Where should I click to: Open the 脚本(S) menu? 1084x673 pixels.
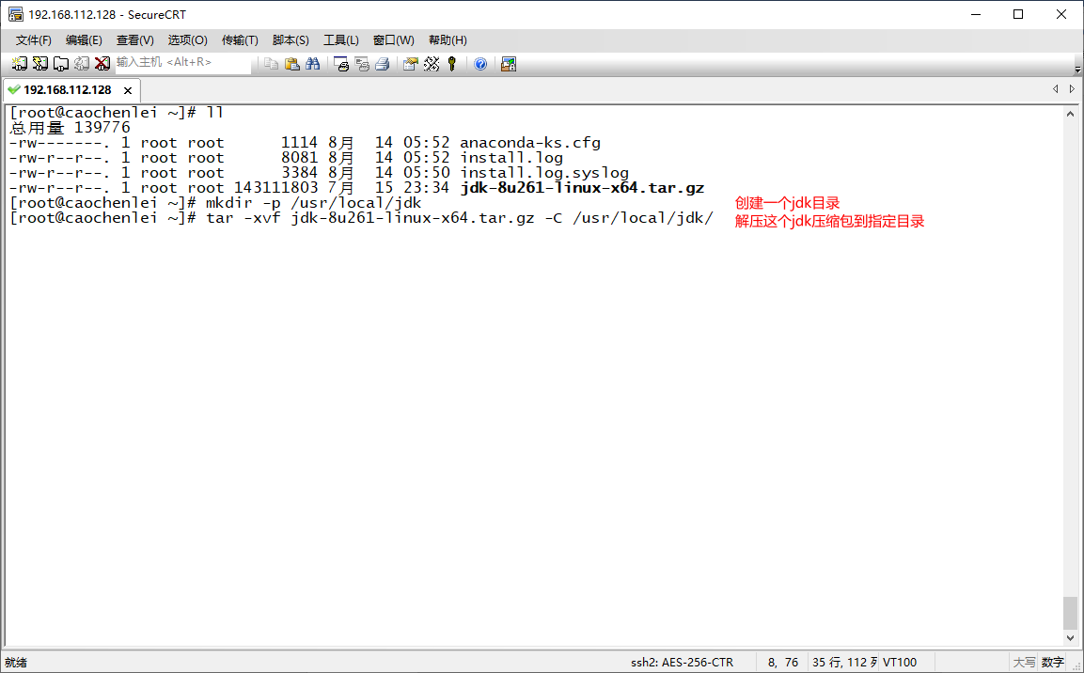point(291,40)
